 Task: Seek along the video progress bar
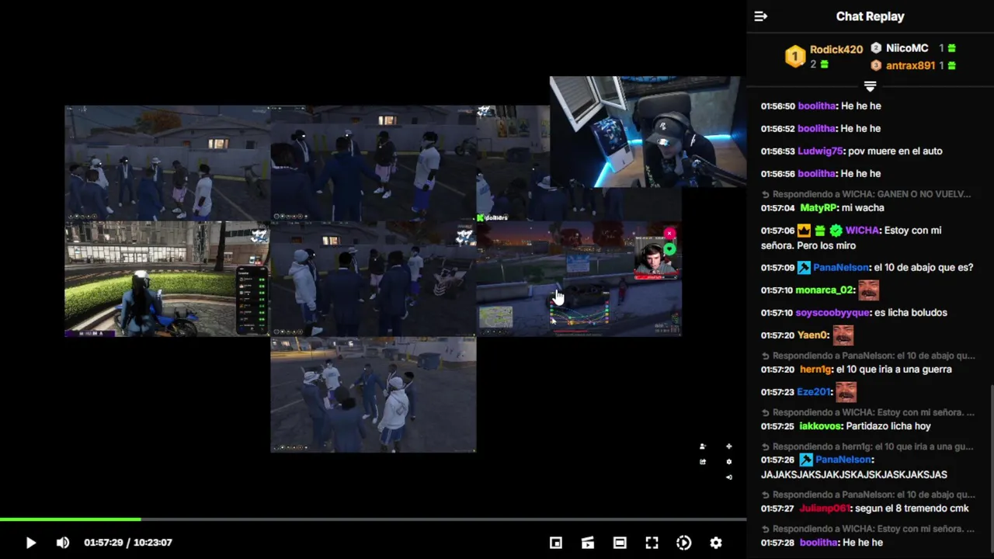coord(373,519)
